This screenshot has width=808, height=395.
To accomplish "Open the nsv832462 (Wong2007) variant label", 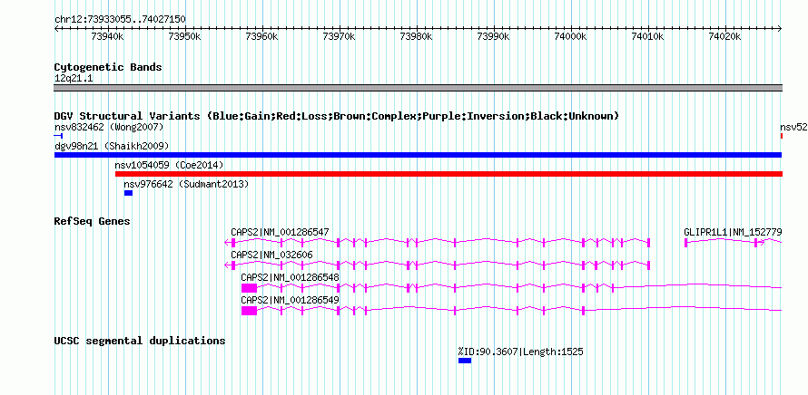I will pos(109,127).
